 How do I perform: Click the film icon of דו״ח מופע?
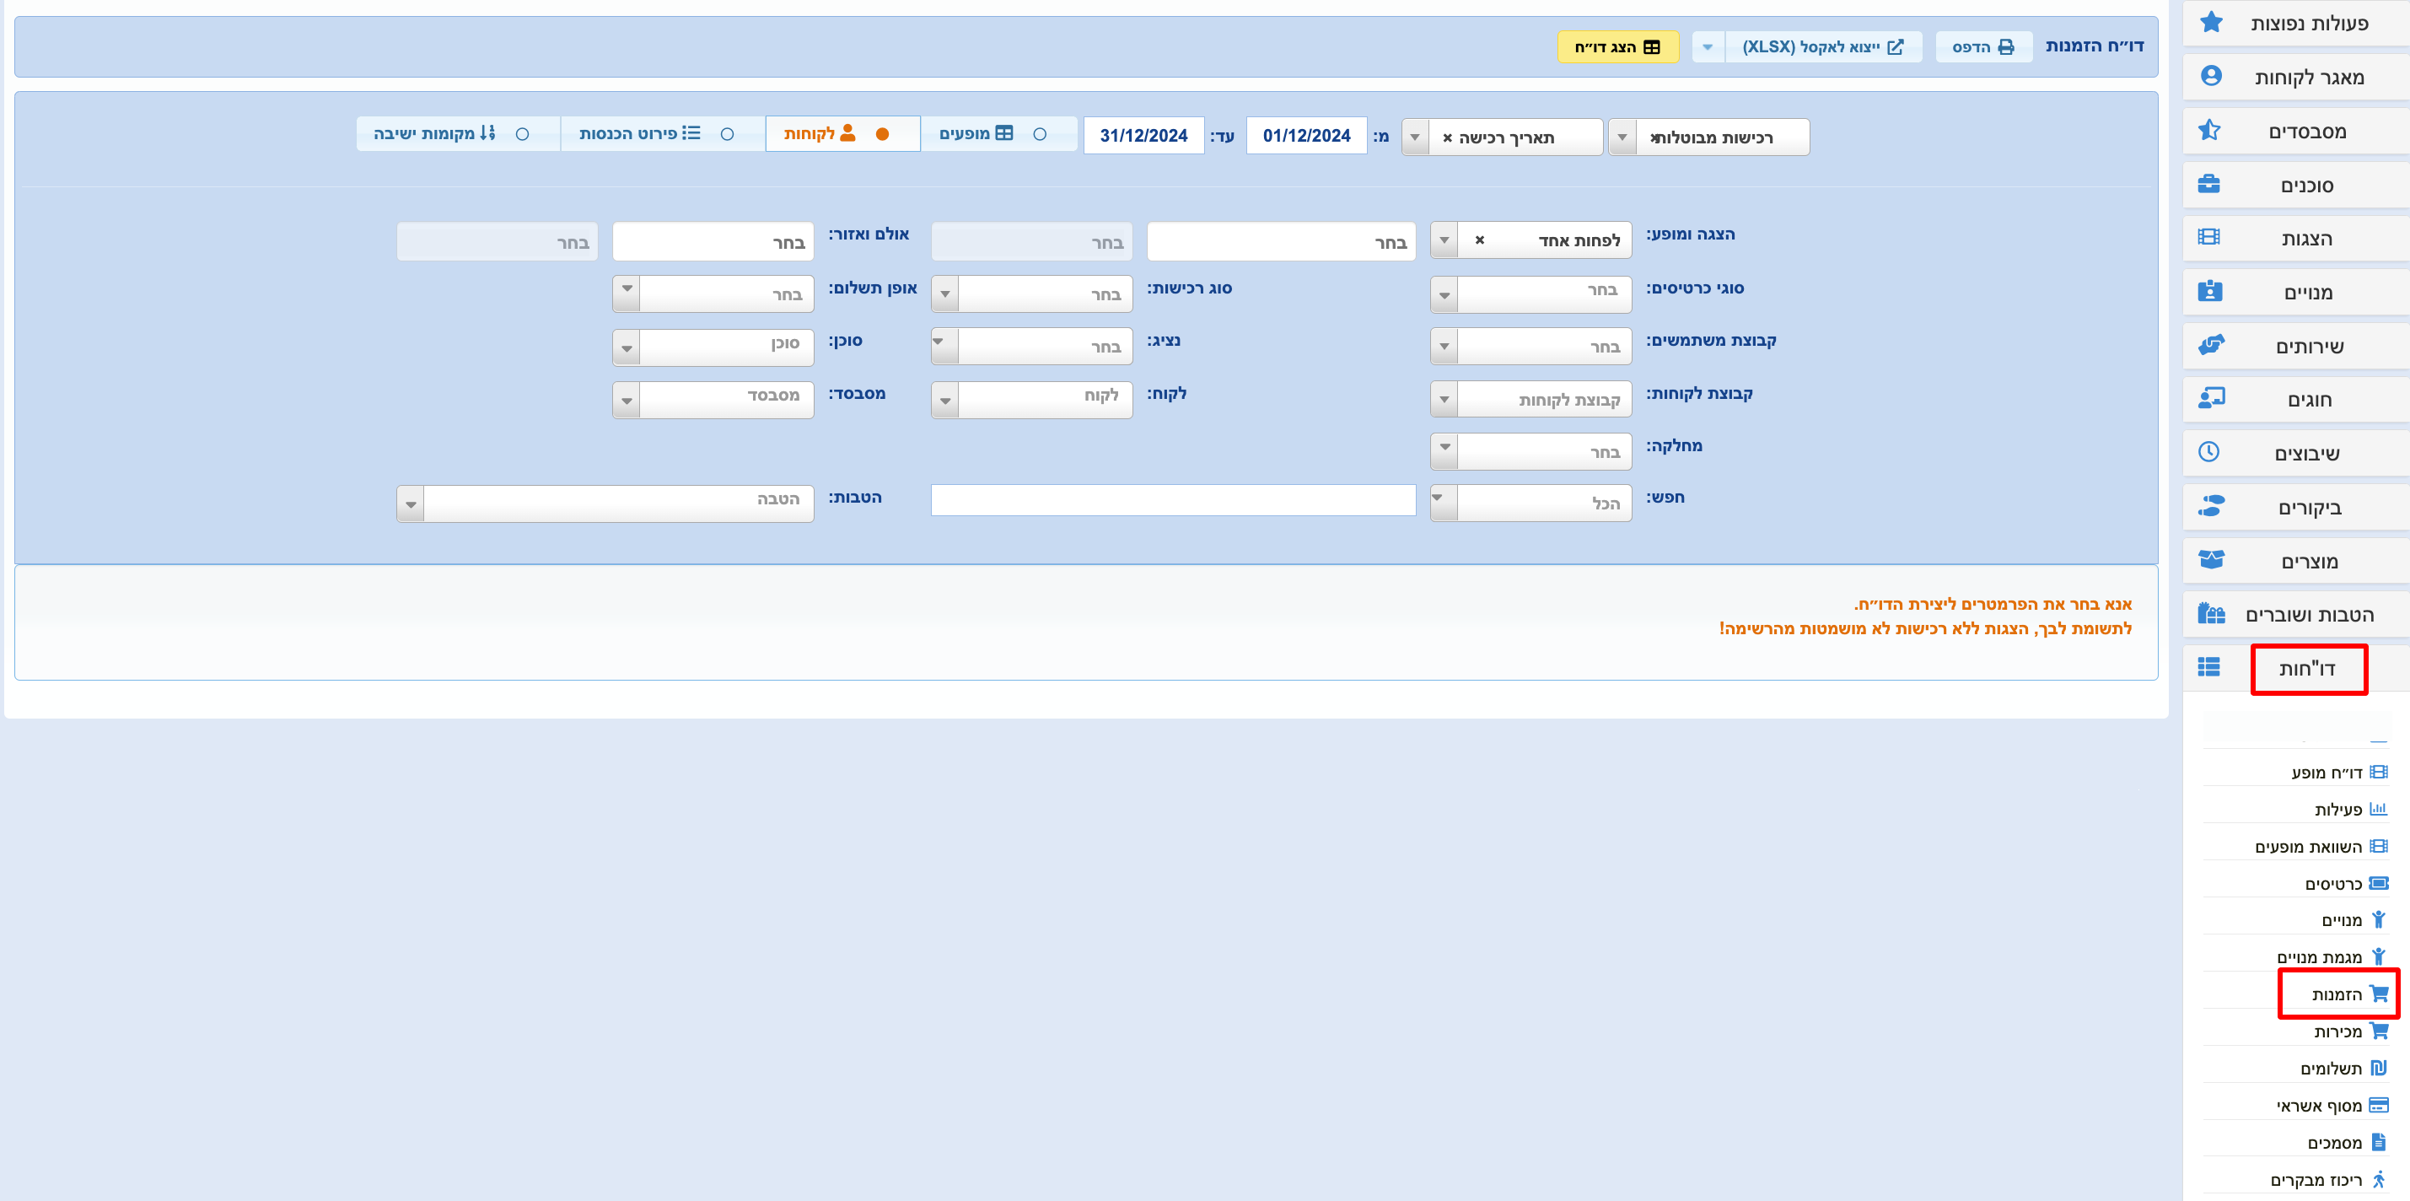2379,773
